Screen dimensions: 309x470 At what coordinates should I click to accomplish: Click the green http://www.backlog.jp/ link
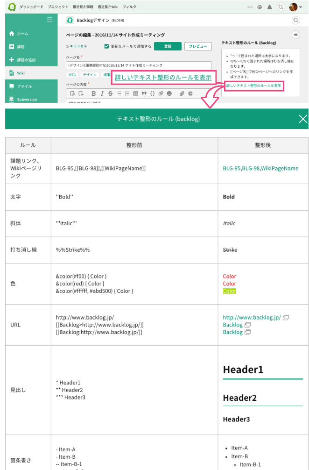pos(252,317)
